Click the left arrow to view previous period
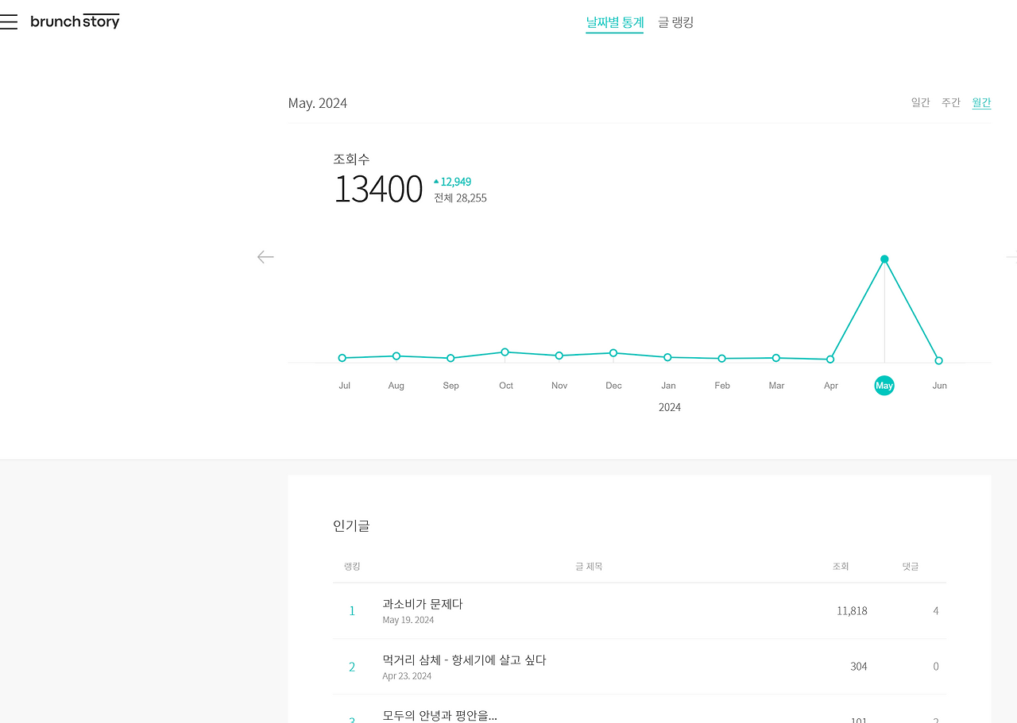 265,256
